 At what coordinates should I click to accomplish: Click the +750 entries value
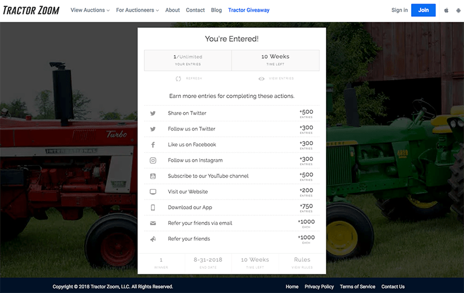306,207
